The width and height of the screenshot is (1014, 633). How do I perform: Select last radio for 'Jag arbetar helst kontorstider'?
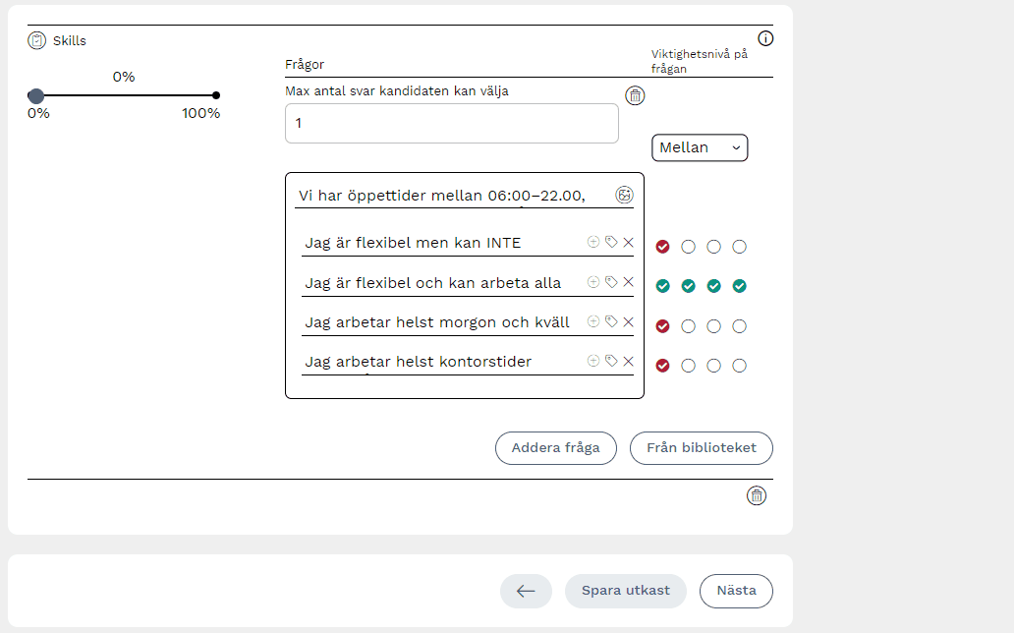click(740, 366)
